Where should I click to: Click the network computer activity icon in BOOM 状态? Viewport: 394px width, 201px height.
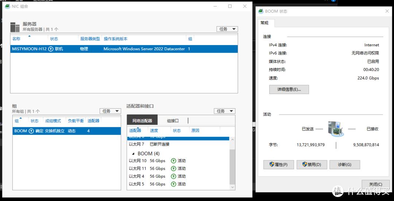(336, 129)
